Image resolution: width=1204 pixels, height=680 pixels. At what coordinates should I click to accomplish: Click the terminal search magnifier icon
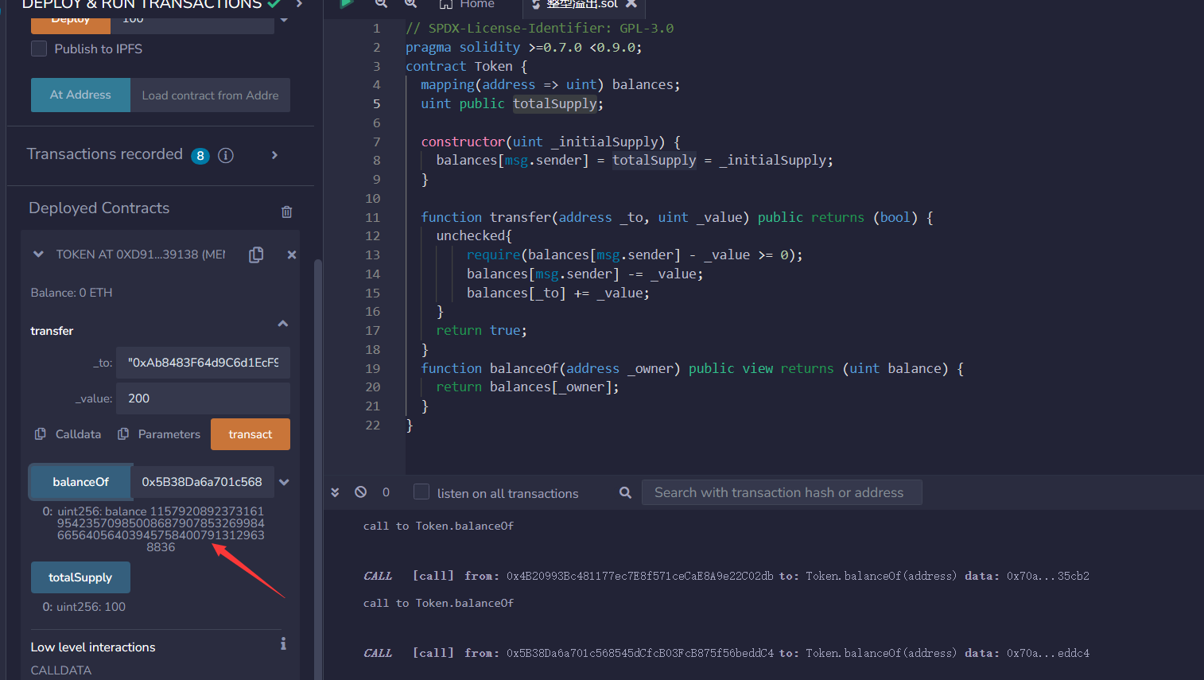coord(626,493)
